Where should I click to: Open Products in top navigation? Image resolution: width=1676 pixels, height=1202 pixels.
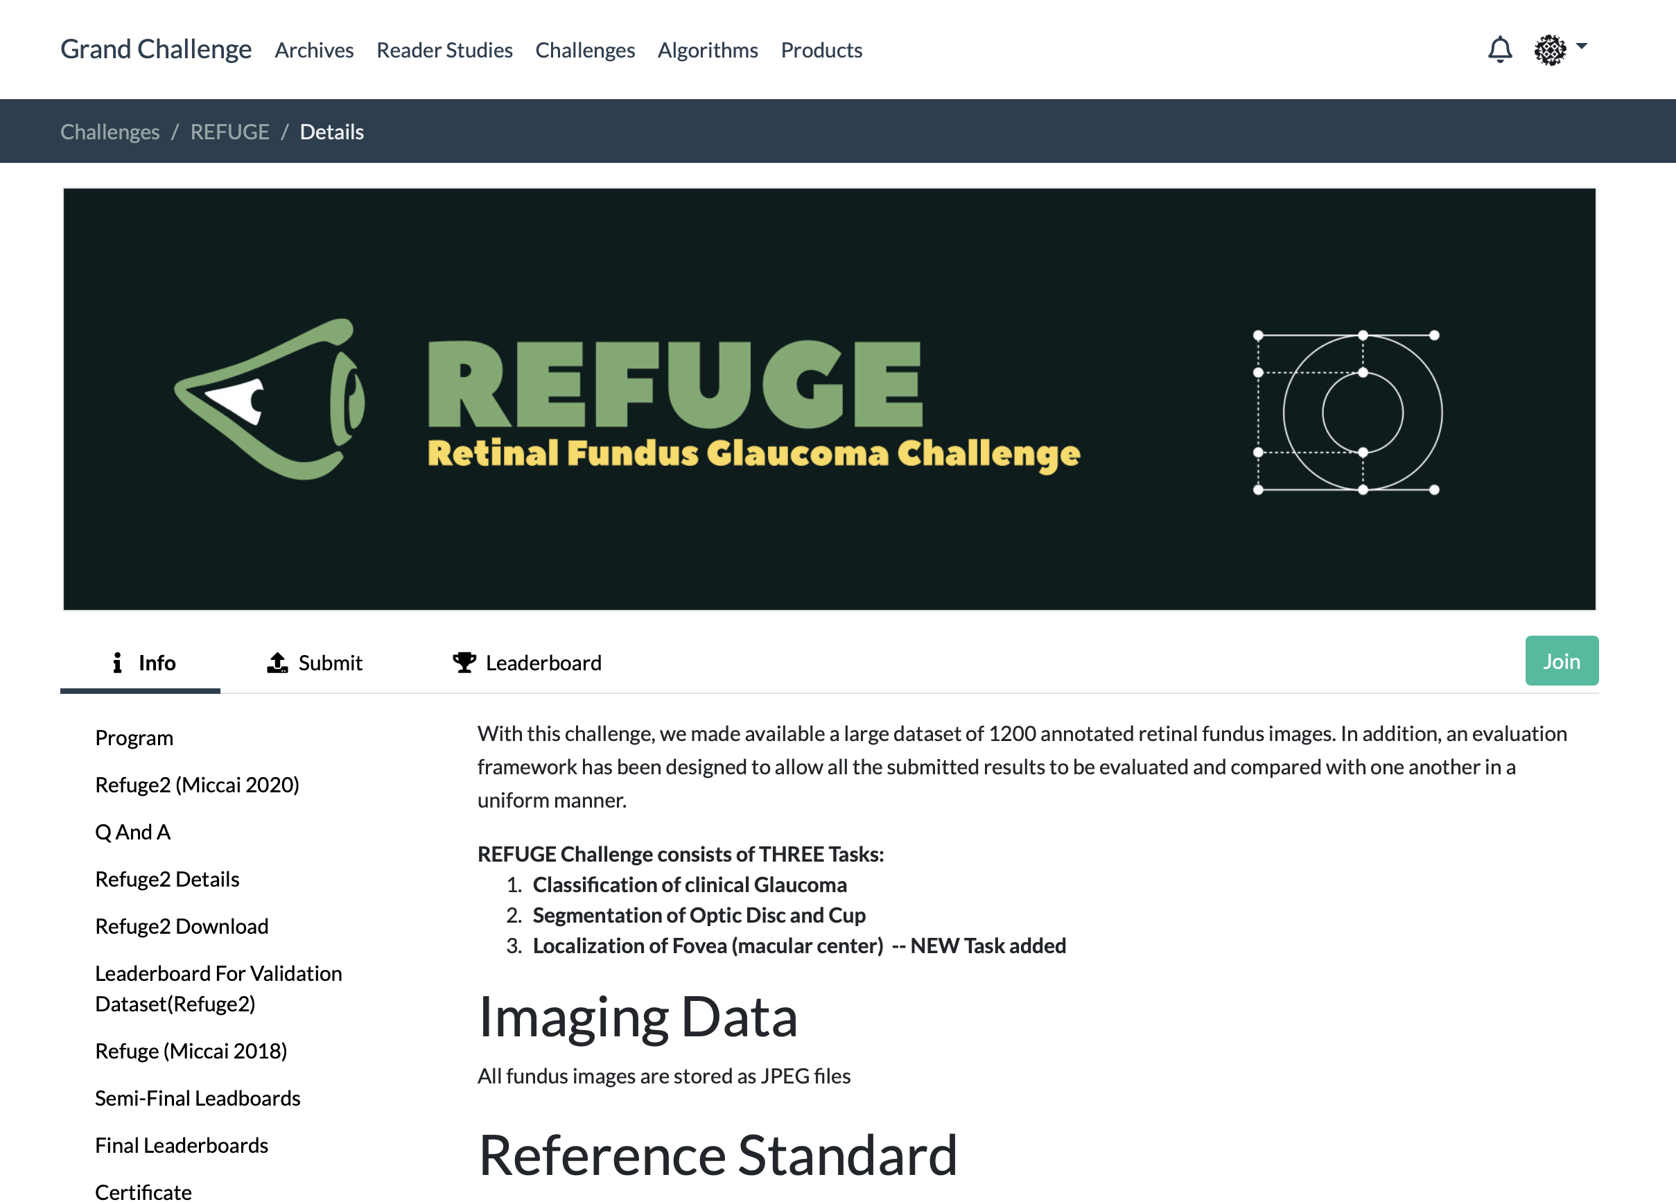pyautogui.click(x=821, y=51)
